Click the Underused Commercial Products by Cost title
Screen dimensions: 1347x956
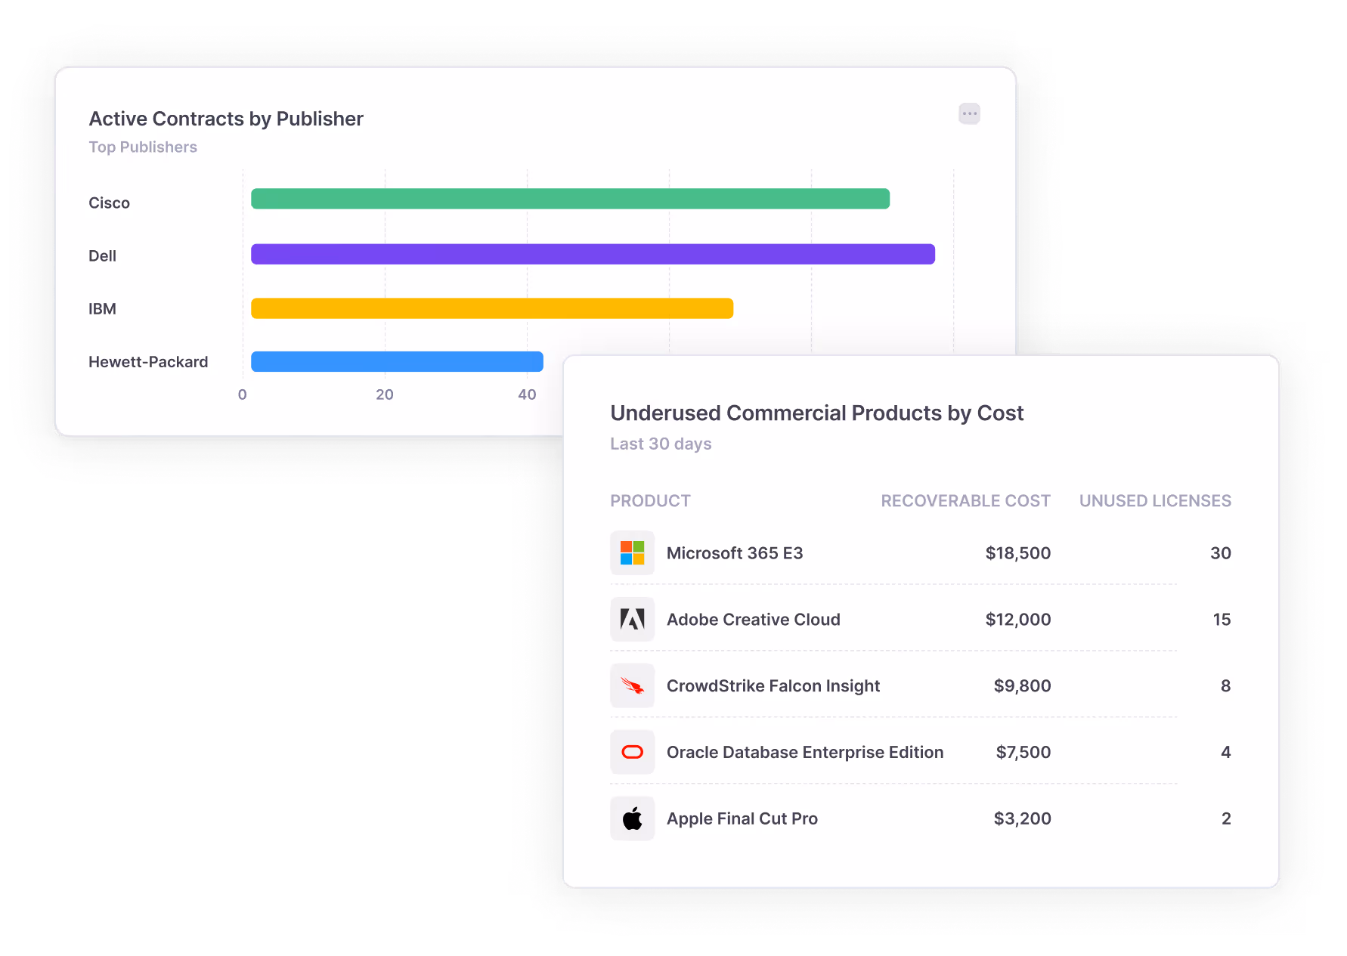(816, 413)
